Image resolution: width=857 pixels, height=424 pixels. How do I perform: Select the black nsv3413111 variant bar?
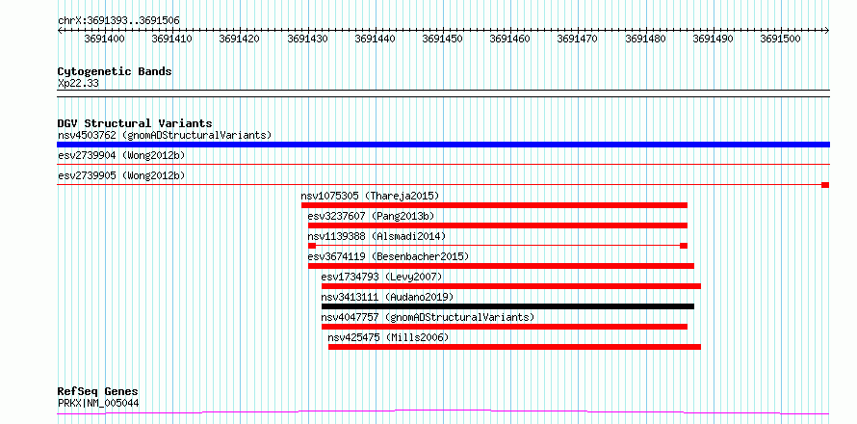(507, 306)
